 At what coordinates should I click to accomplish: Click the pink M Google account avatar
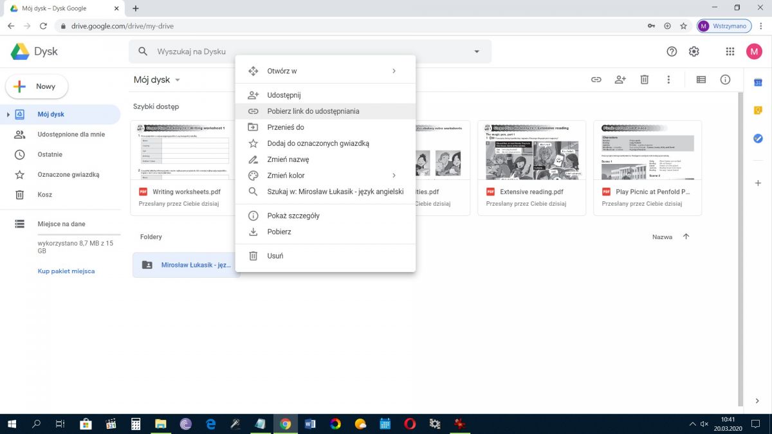click(754, 51)
